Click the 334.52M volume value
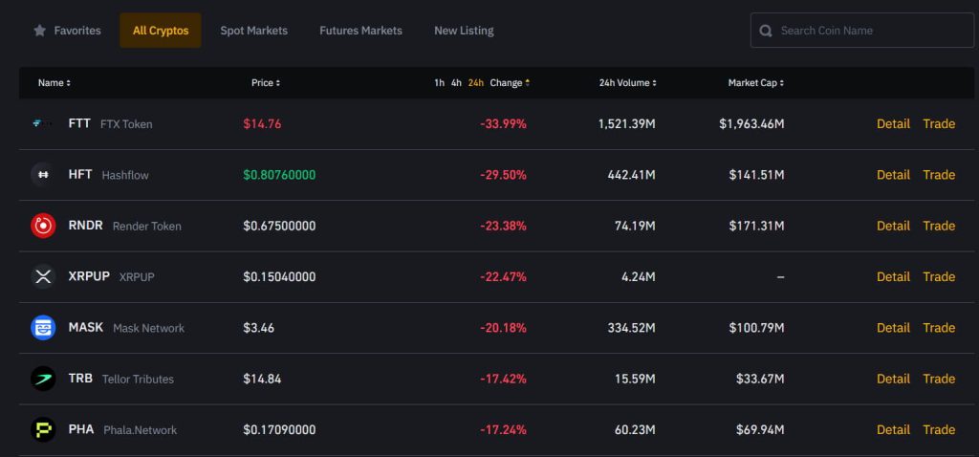Viewport: 979px width, 457px height. (632, 328)
